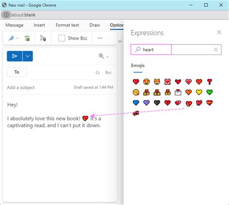Click the heart emoji inserted in message body
Screen dimensions: 229x205
(x=85, y=118)
